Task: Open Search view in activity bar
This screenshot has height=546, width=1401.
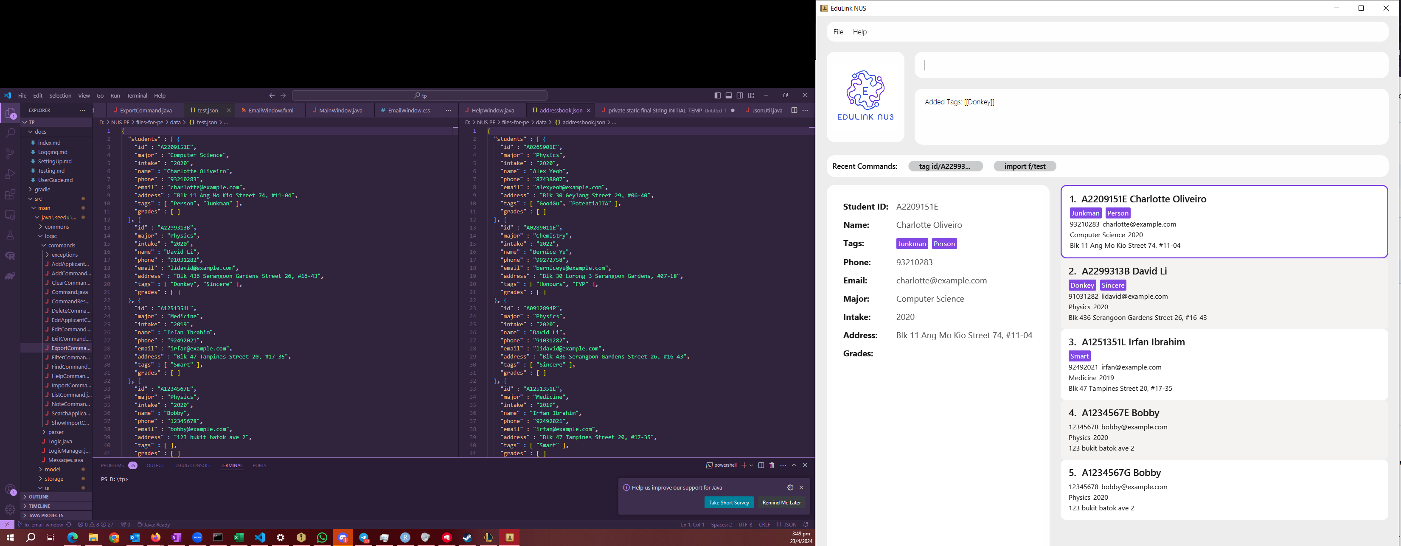Action: (x=10, y=133)
